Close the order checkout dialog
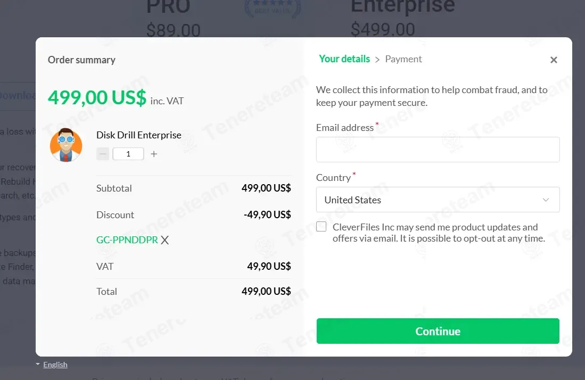This screenshot has width=585, height=380. coord(554,60)
